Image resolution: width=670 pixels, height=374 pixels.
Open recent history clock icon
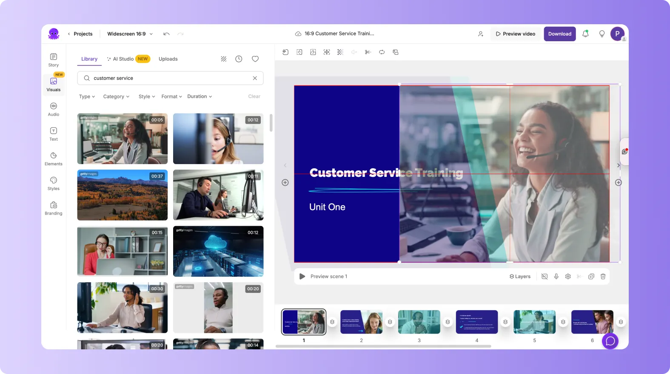(239, 59)
